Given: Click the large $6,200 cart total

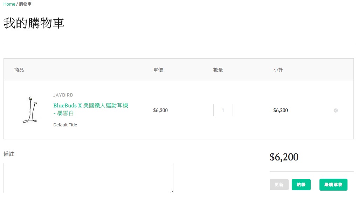Looking at the screenshot, I should 284,157.
